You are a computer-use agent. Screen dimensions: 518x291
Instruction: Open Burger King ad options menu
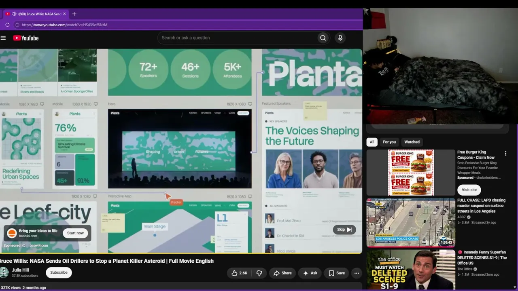505,154
